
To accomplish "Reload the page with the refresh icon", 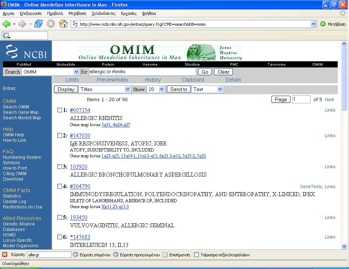I will coord(38,24).
